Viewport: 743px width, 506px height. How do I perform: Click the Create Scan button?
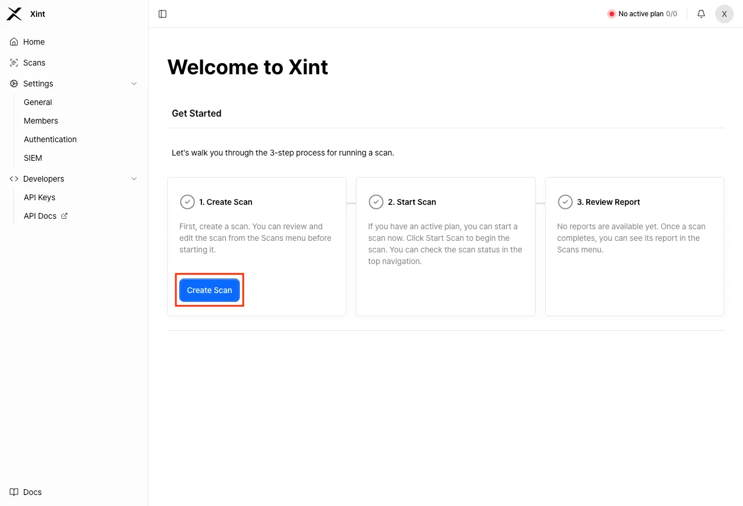pos(210,290)
